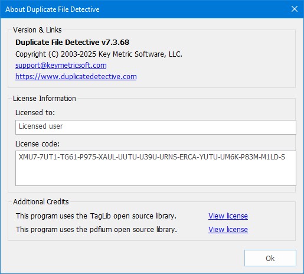The height and width of the screenshot is (274, 304).
Task: Click the 'Version & Links' group heading
Action: coord(37,30)
